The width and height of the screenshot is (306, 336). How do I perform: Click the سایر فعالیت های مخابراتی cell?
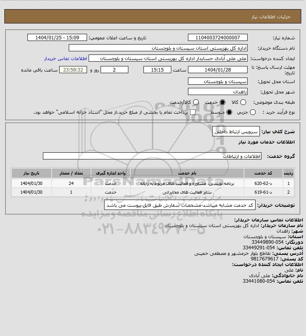pyautogui.click(x=187, y=192)
